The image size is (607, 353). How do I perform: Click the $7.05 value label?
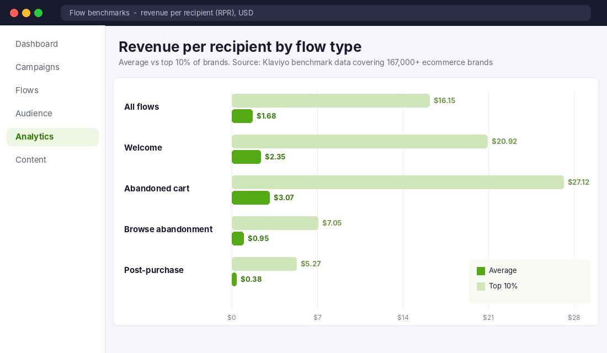[332, 223]
